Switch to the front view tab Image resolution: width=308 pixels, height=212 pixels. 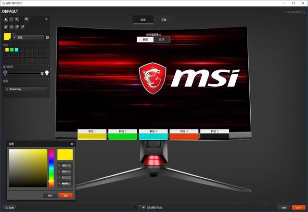click(143, 20)
